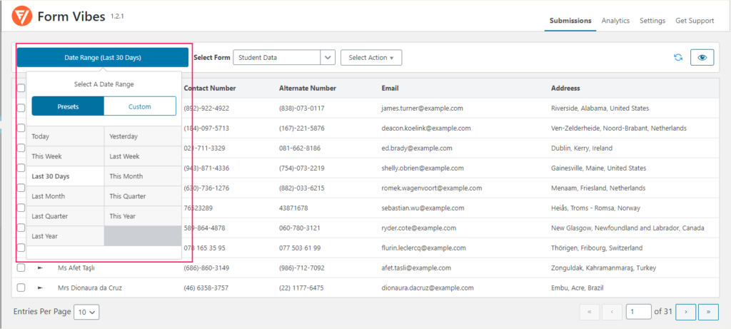Image resolution: width=731 pixels, height=329 pixels.
Task: Choose the This Quarter preset
Action: point(143,196)
